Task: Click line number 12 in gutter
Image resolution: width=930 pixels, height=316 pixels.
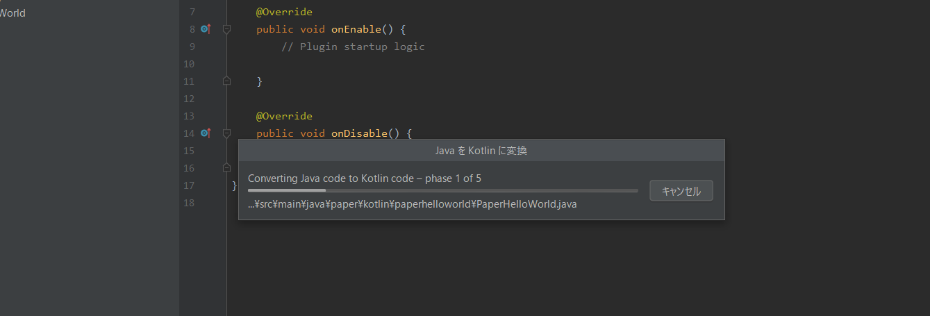Action: click(x=189, y=99)
